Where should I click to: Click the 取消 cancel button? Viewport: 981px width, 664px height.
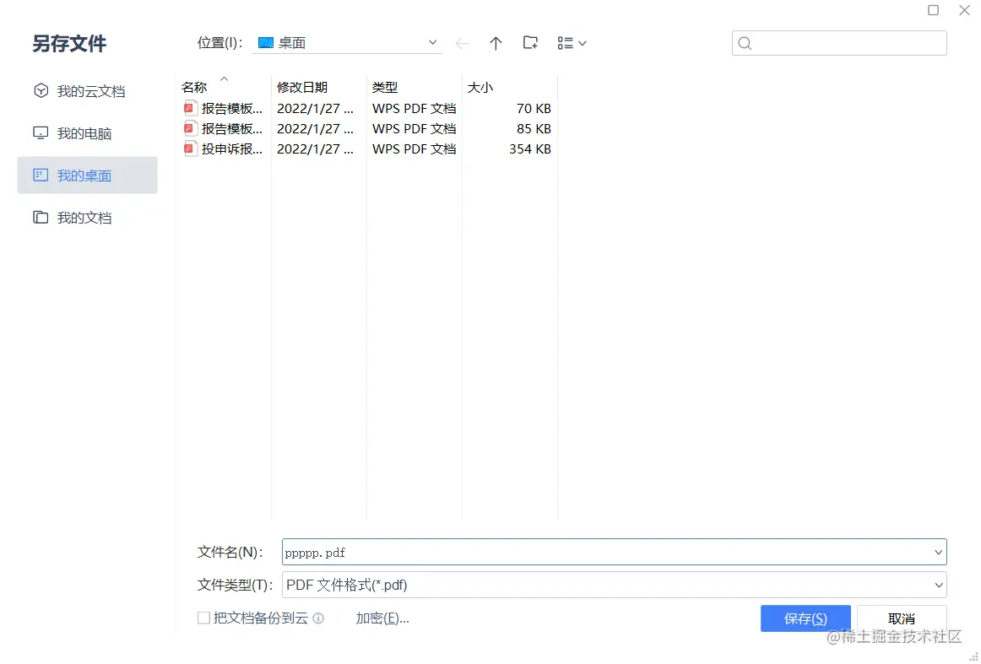[x=901, y=618]
